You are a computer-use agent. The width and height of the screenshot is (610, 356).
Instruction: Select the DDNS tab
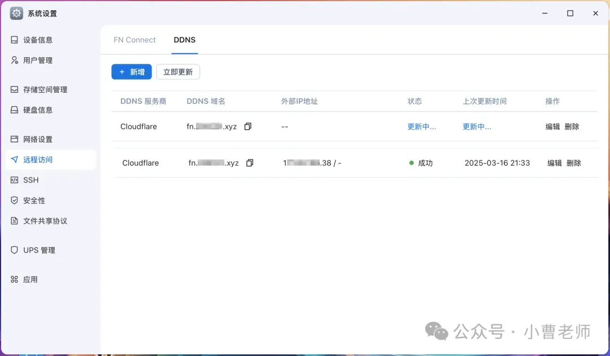point(185,40)
